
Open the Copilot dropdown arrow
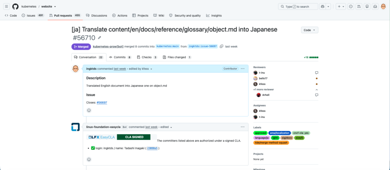pyautogui.click(x=328, y=6)
